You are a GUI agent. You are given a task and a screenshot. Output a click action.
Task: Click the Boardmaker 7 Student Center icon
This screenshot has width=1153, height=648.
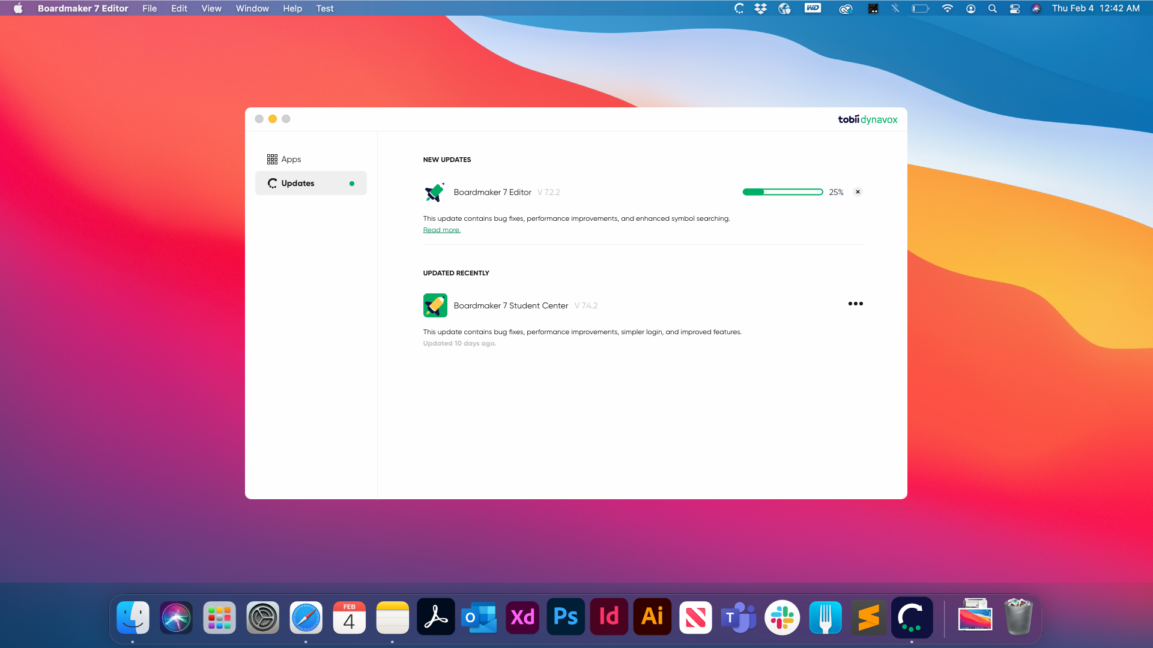(435, 305)
